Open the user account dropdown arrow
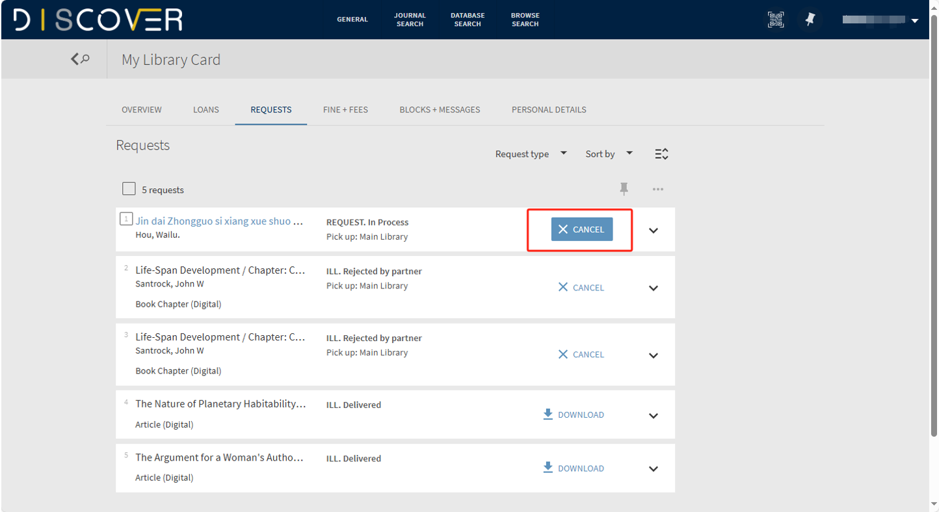Image resolution: width=939 pixels, height=512 pixels. coord(915,21)
